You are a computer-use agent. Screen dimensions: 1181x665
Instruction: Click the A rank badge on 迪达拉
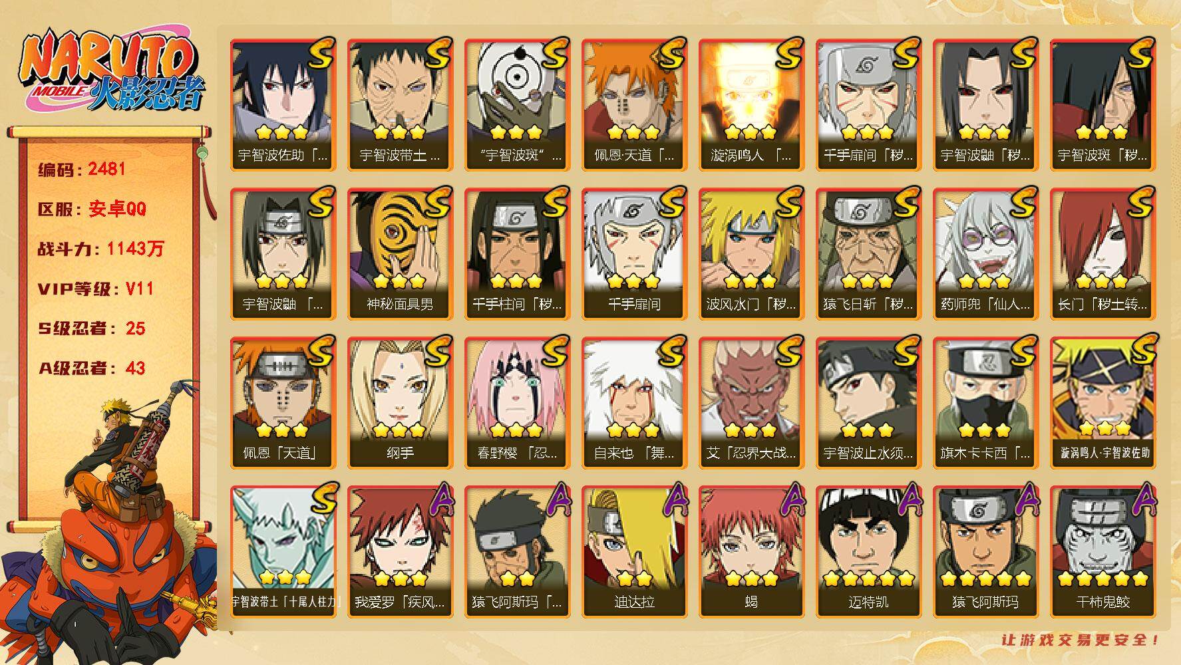coord(672,500)
